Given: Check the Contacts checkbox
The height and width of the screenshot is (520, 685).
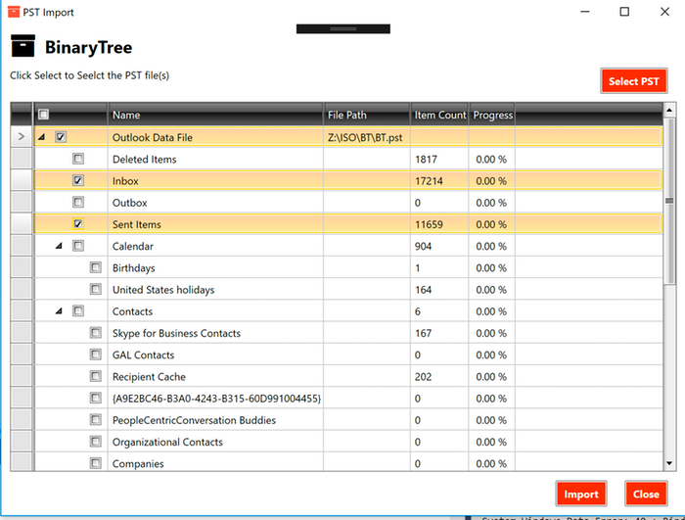Looking at the screenshot, I should 78,311.
